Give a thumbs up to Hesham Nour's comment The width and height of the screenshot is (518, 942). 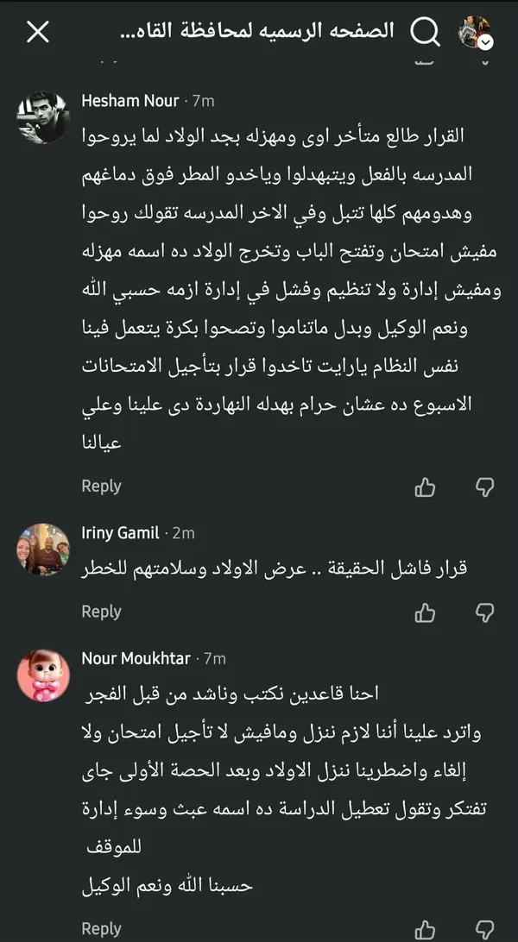point(425,487)
